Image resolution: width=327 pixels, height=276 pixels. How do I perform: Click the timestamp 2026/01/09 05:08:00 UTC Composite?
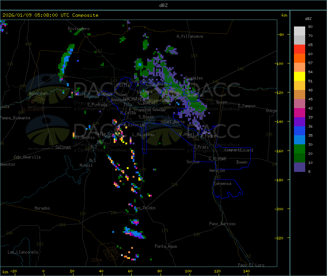[x=51, y=15]
